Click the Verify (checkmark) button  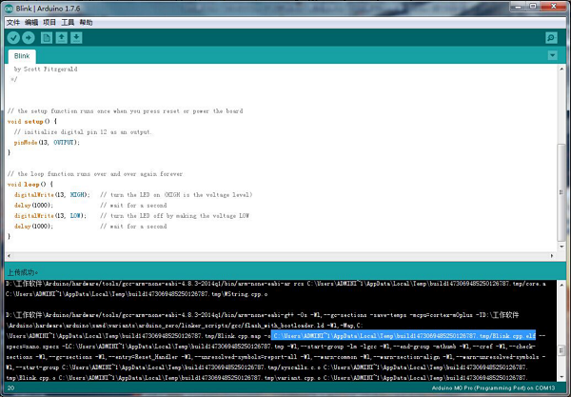(x=13, y=37)
